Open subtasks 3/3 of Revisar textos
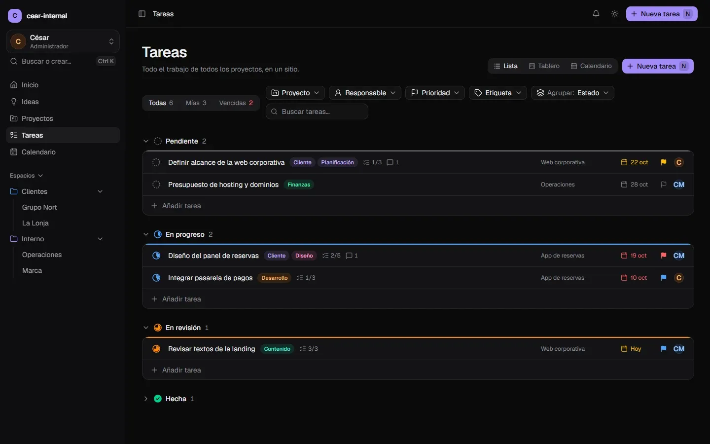Viewport: 710px width, 444px height. (x=309, y=349)
